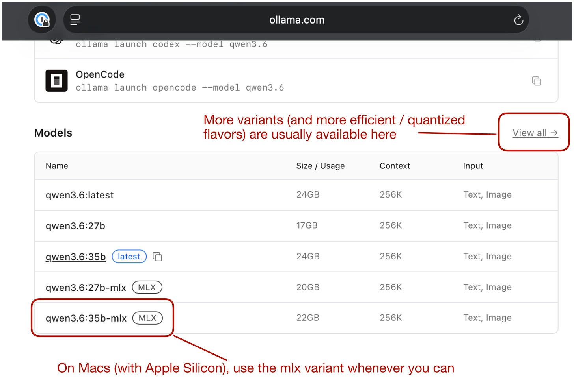
Task: Select the OpenCode title text
Action: [x=100, y=74]
